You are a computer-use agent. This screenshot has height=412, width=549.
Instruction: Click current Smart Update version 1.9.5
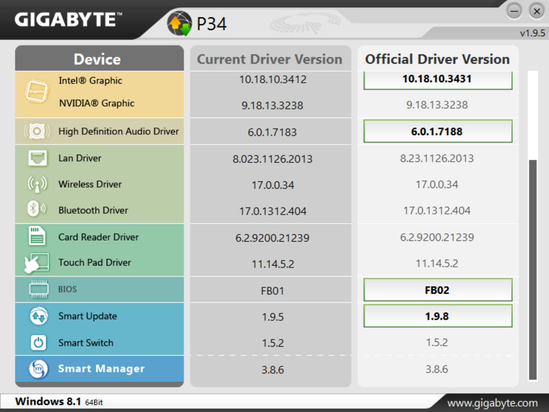(x=273, y=317)
